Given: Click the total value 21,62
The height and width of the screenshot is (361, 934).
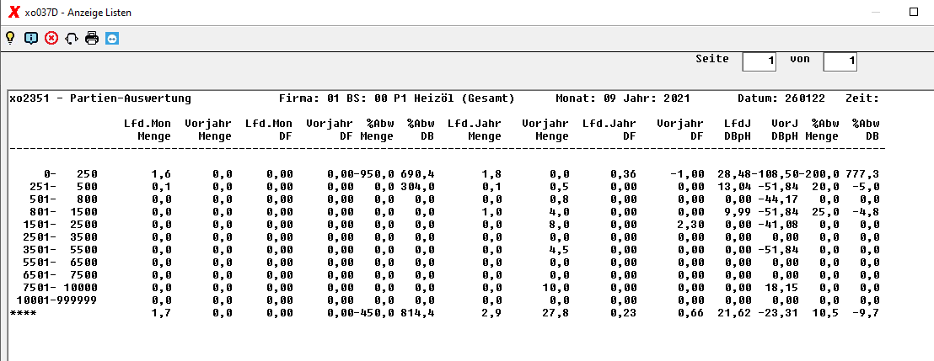Looking at the screenshot, I should (734, 313).
